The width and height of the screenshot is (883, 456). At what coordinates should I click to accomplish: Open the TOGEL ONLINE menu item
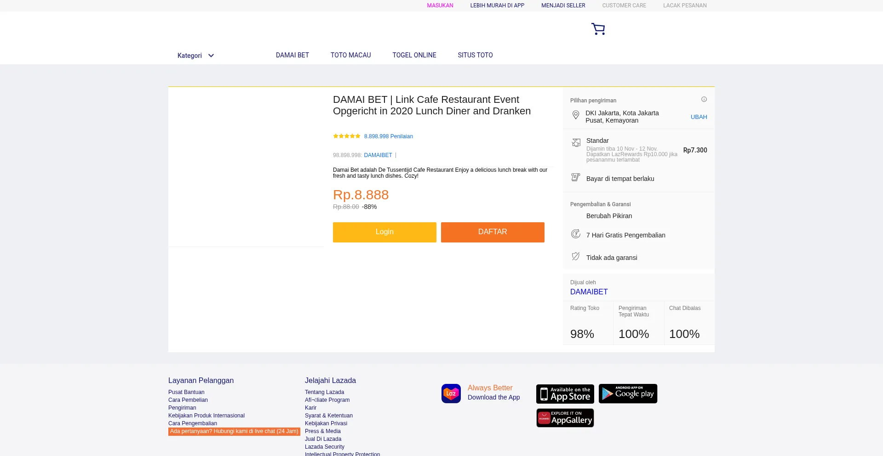(414, 55)
